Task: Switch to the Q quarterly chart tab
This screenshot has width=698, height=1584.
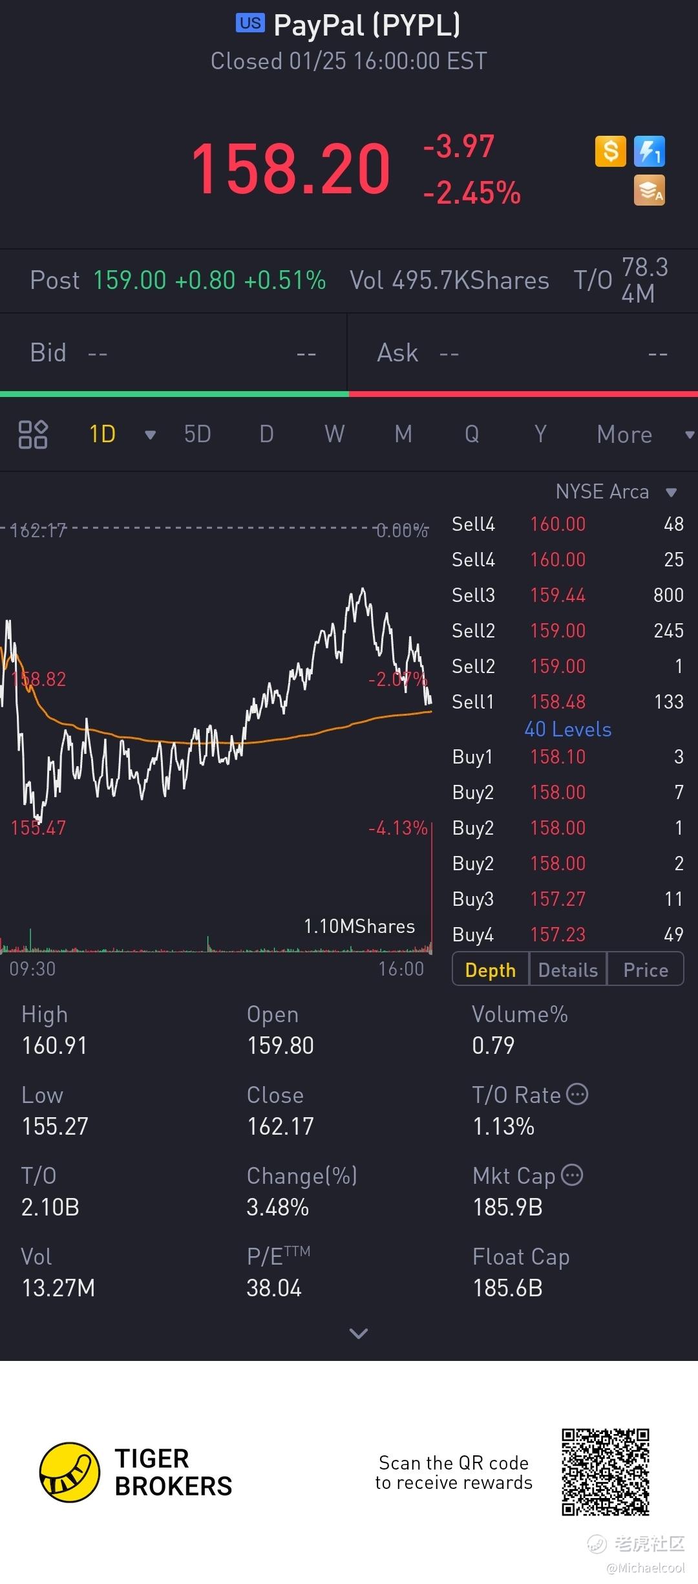Action: 472,434
